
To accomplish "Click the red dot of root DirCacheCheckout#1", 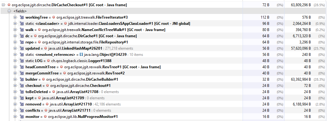I will point(9,5).
